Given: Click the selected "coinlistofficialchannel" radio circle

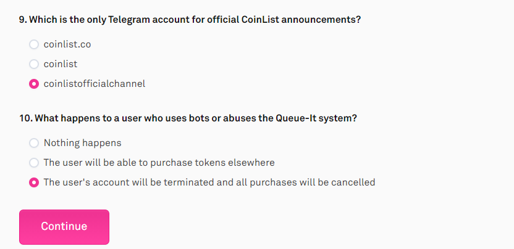Looking at the screenshot, I should pos(34,84).
